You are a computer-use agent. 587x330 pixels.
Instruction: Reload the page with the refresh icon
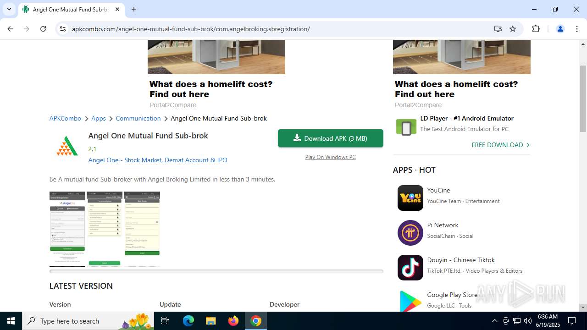pyautogui.click(x=43, y=29)
